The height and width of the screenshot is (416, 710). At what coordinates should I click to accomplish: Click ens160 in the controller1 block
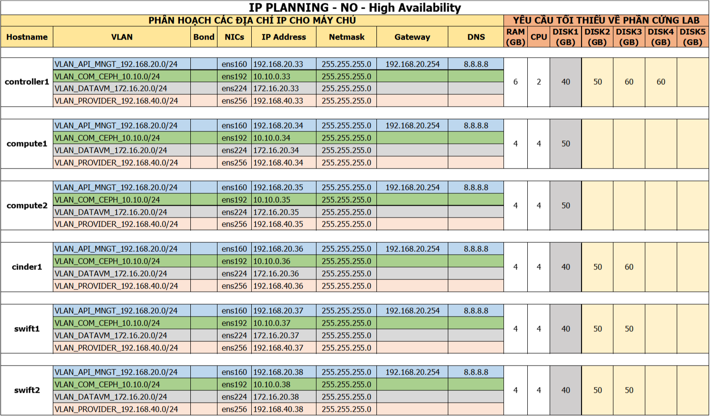click(x=235, y=64)
